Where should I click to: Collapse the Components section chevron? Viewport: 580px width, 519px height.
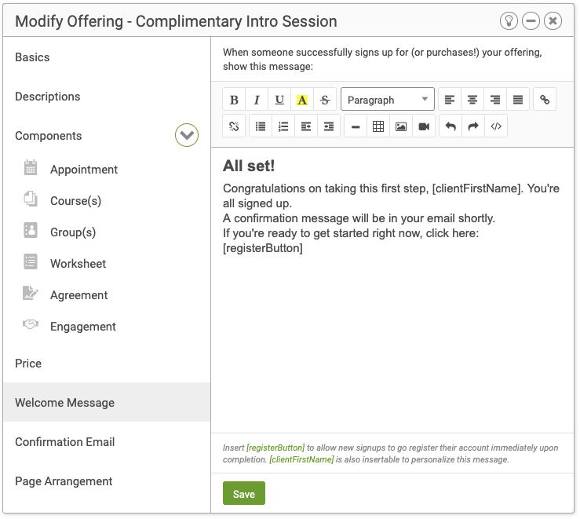(x=187, y=135)
